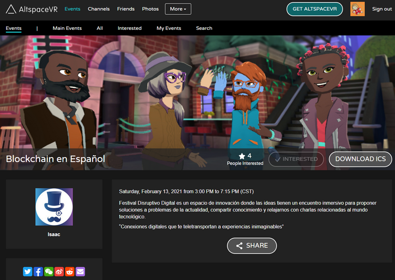Click the SHARE button
Screen dimensions: 395x280
click(x=252, y=246)
